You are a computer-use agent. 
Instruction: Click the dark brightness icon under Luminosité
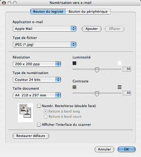click(74, 63)
